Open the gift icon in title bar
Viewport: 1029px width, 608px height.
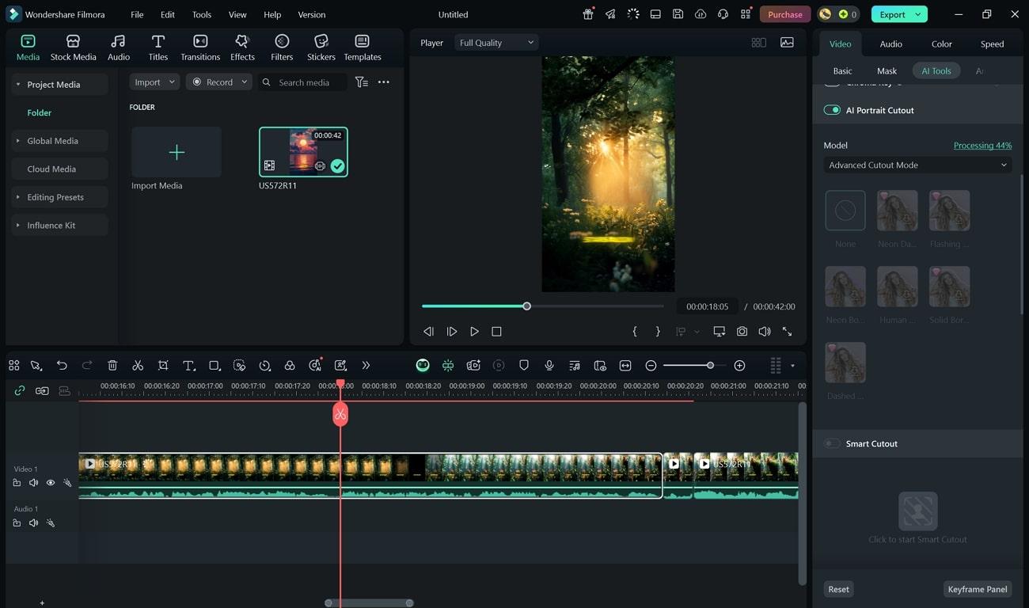(588, 14)
